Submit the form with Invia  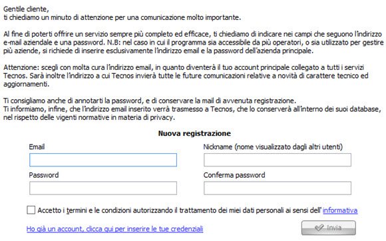(329, 228)
